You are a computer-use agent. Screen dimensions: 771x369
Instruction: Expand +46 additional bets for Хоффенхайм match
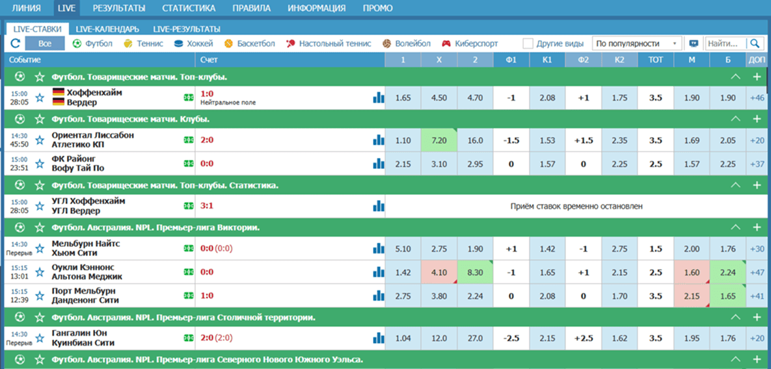point(757,98)
